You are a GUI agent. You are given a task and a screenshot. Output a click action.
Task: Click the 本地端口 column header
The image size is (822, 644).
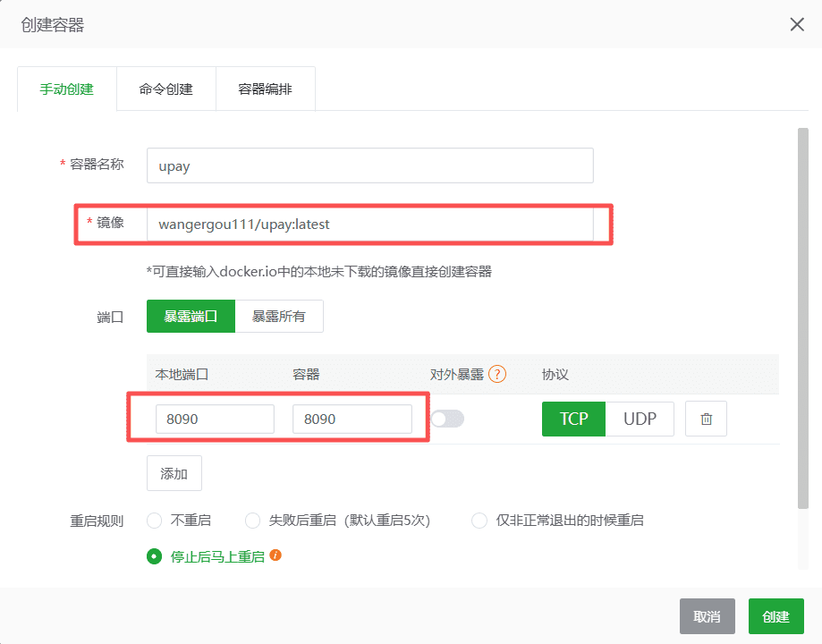point(182,374)
